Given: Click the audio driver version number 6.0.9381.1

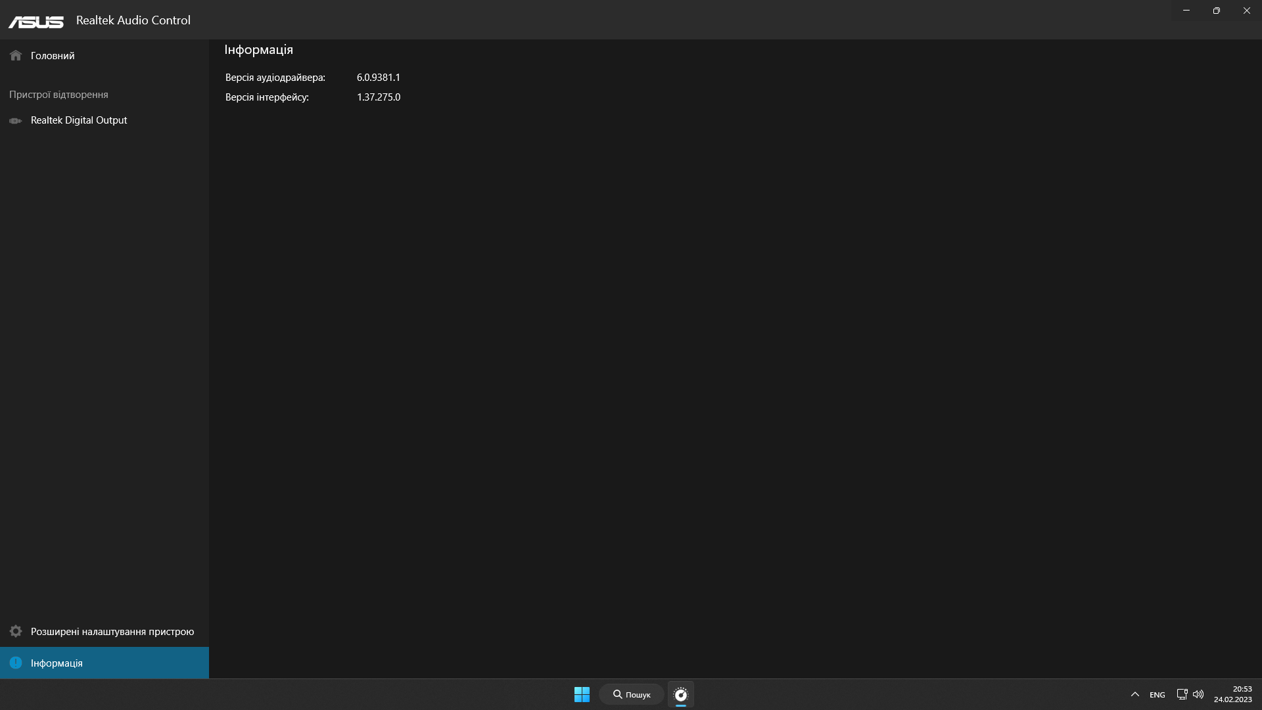Looking at the screenshot, I should 379,78.
